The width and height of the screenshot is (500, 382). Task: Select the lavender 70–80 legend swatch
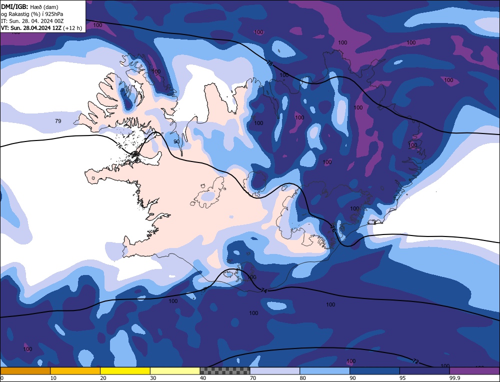coord(275,370)
